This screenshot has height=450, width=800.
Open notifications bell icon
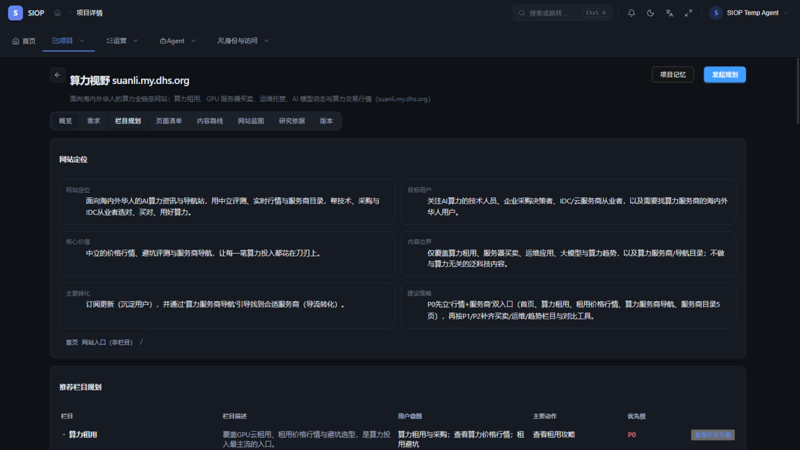coord(631,13)
